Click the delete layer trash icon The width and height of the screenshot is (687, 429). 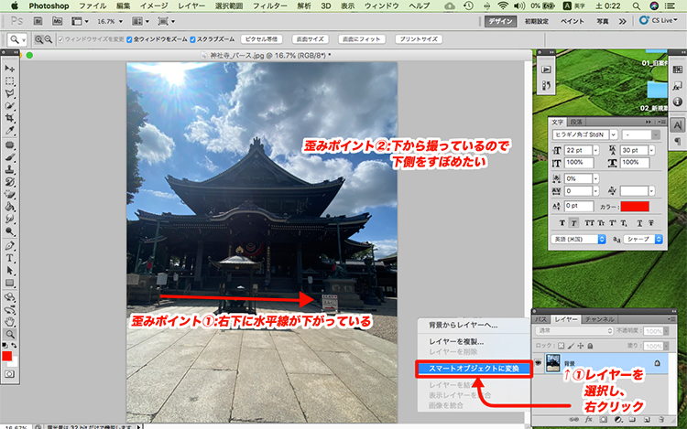pyautogui.click(x=661, y=419)
